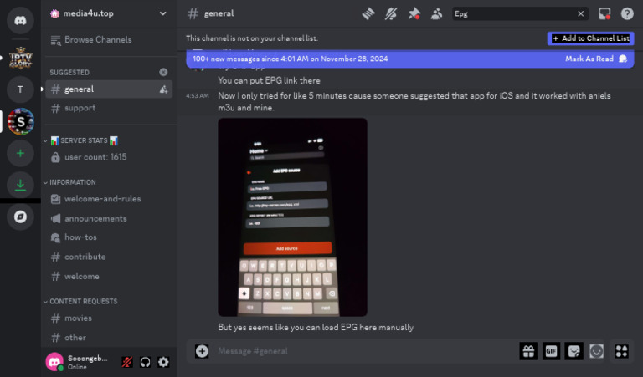The image size is (643, 377).
Task: Toggle headphone deafen in user panel
Action: click(145, 362)
